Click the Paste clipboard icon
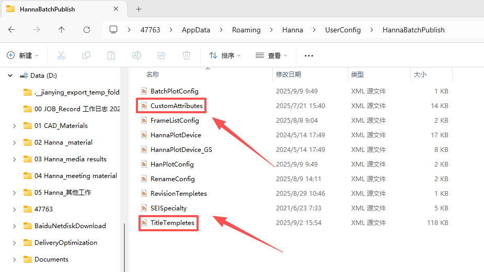 point(111,55)
